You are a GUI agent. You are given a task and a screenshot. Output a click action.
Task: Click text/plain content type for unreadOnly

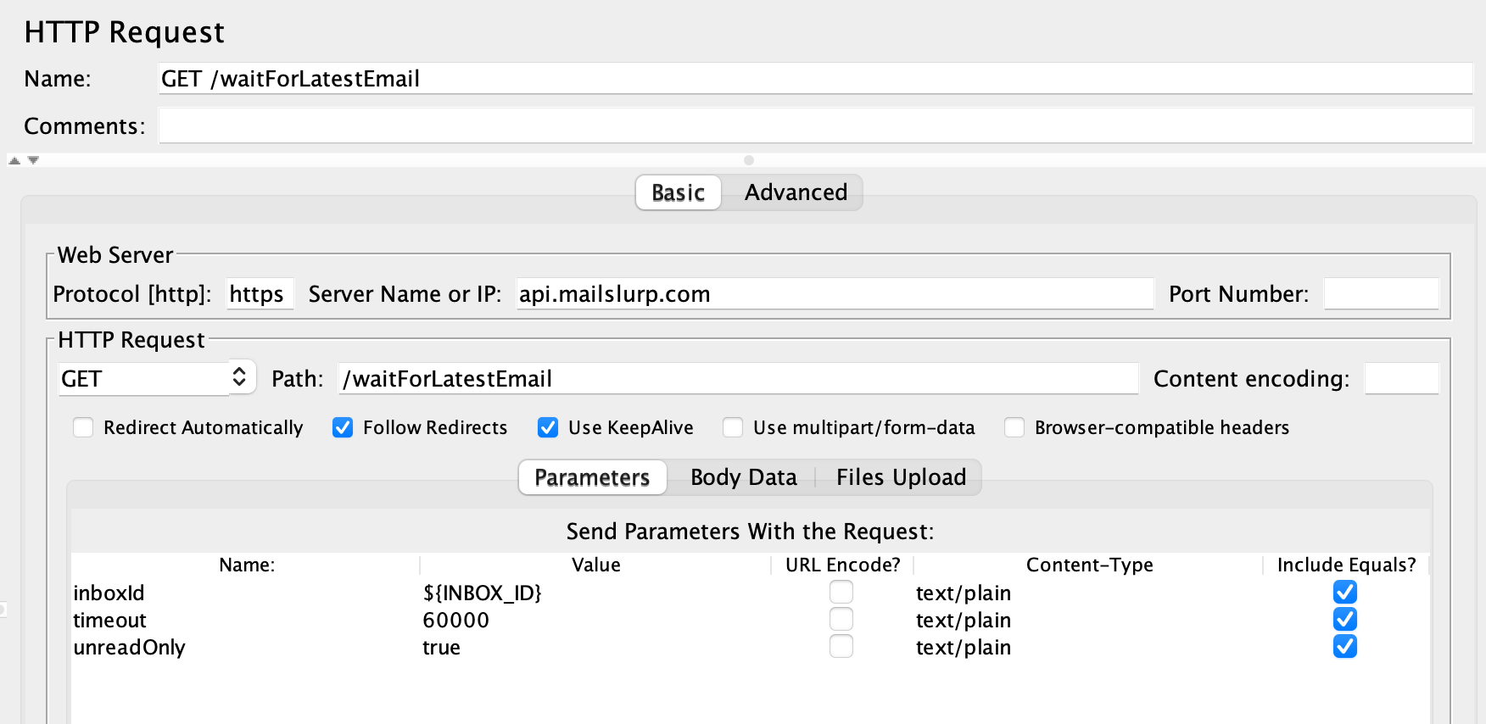(1088, 647)
